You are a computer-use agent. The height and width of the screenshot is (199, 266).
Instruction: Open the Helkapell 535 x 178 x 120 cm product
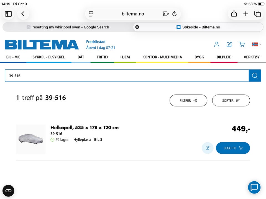pos(85,128)
